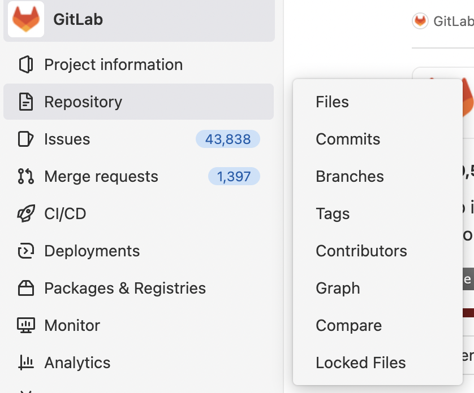Click the Repository document icon

(x=26, y=102)
